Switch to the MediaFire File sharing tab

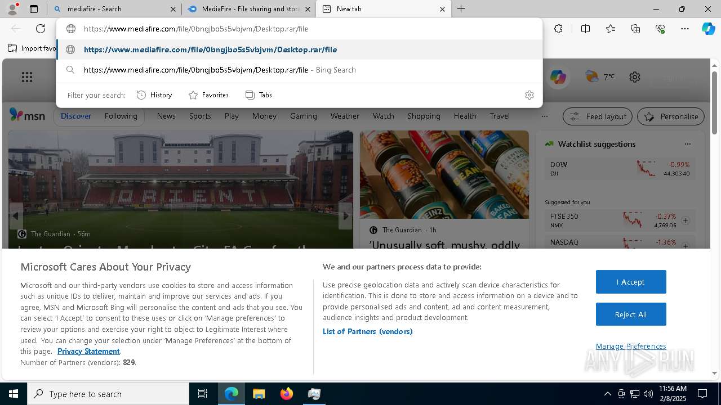[x=248, y=9]
